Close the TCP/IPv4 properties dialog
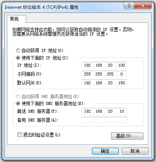 pyautogui.click(x=143, y=6)
